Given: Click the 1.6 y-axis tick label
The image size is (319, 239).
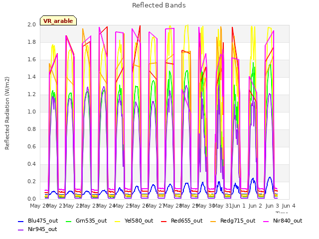Looking at the screenshot, I should click(x=32, y=60).
